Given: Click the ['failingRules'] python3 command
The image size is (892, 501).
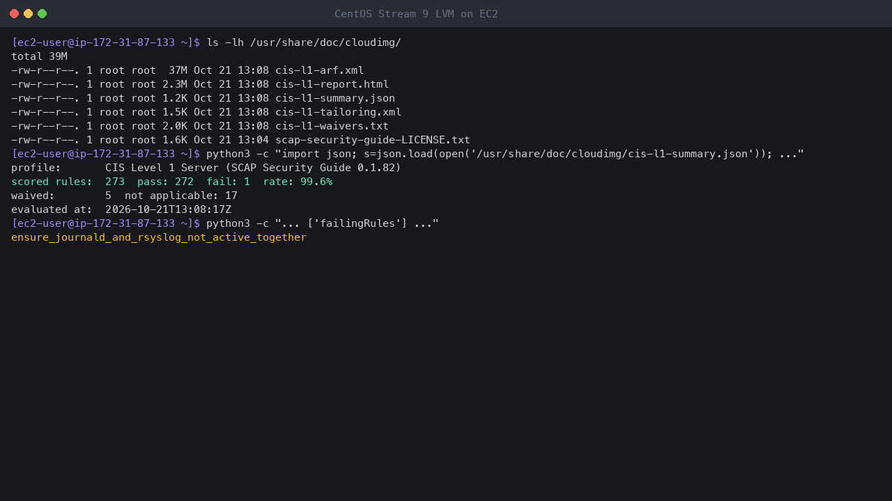Looking at the screenshot, I should click(x=323, y=223).
